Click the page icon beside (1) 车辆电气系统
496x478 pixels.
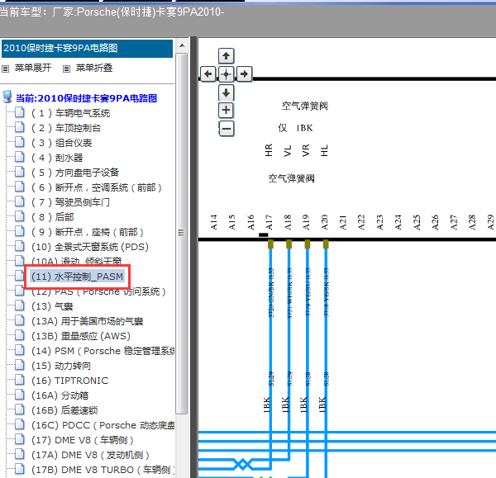(x=20, y=112)
